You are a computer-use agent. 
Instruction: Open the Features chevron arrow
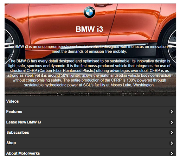coord(172,112)
